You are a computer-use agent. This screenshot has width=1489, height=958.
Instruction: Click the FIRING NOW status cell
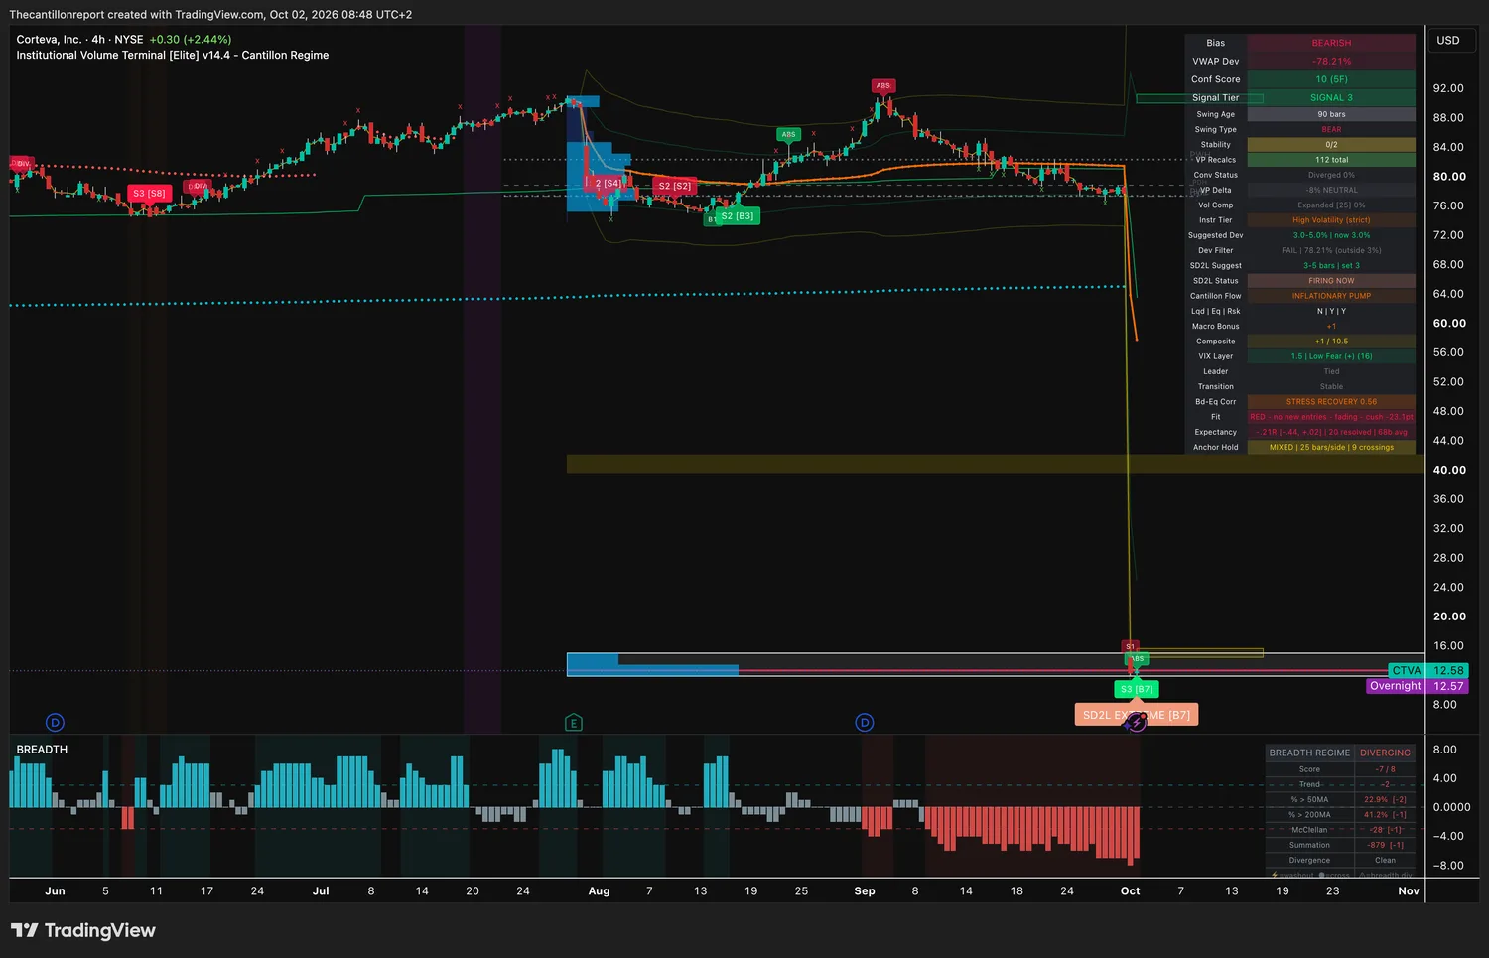(1331, 281)
